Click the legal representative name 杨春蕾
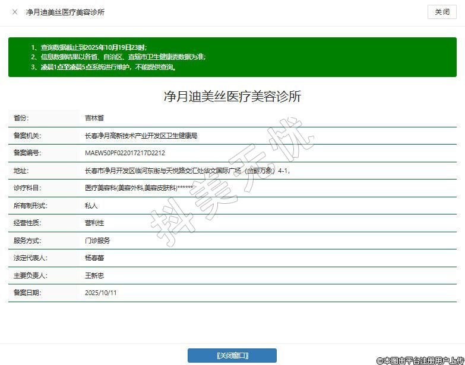The width and height of the screenshot is (465, 365). (94, 258)
